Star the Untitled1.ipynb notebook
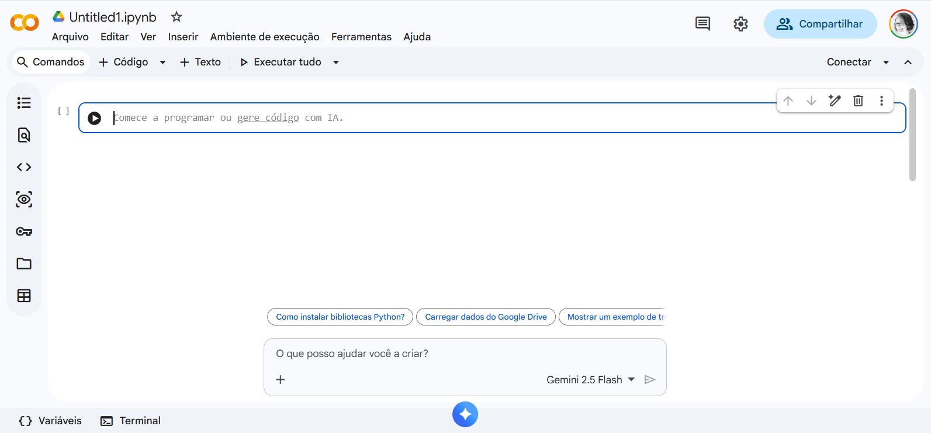 [x=176, y=17]
